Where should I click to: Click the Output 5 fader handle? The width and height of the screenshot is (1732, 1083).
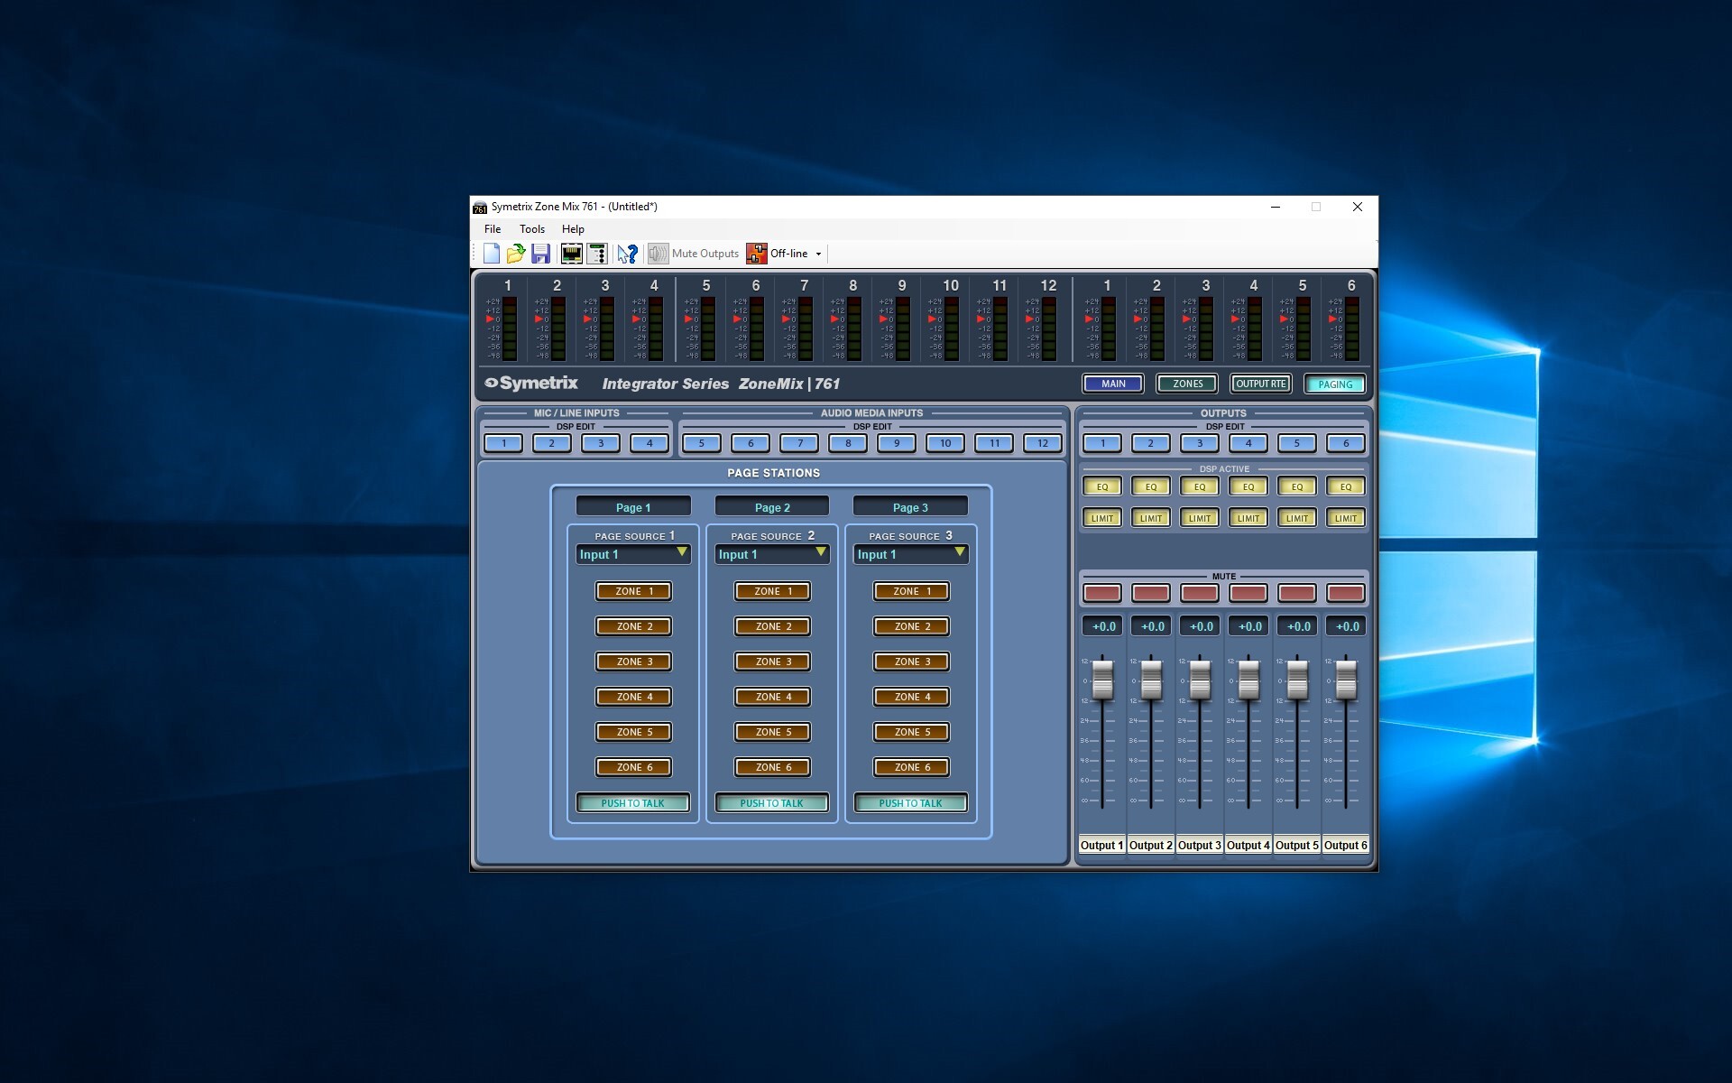click(1297, 679)
